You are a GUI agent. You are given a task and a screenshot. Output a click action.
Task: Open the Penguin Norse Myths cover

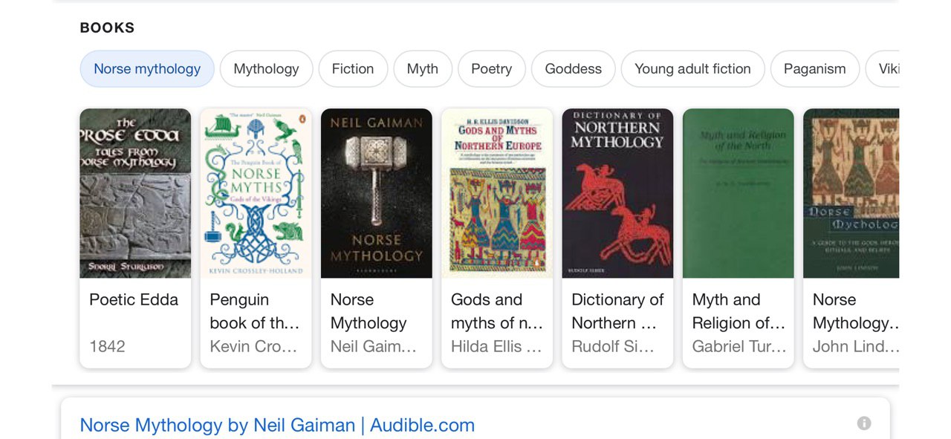pyautogui.click(x=256, y=193)
